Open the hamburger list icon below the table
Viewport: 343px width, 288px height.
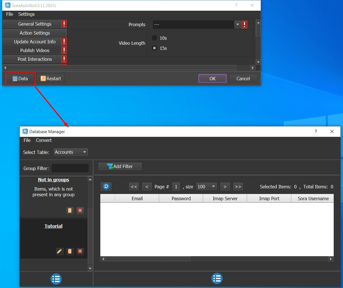click(217, 279)
